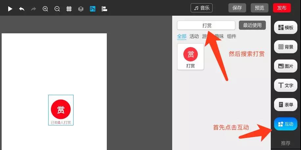Zoom out with the magnifier minus icon

click(x=57, y=9)
